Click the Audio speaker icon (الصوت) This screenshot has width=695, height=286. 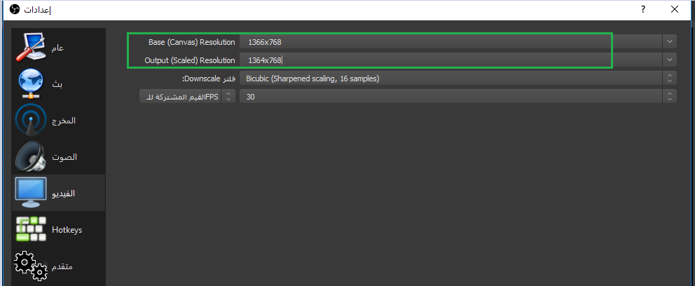(31, 157)
